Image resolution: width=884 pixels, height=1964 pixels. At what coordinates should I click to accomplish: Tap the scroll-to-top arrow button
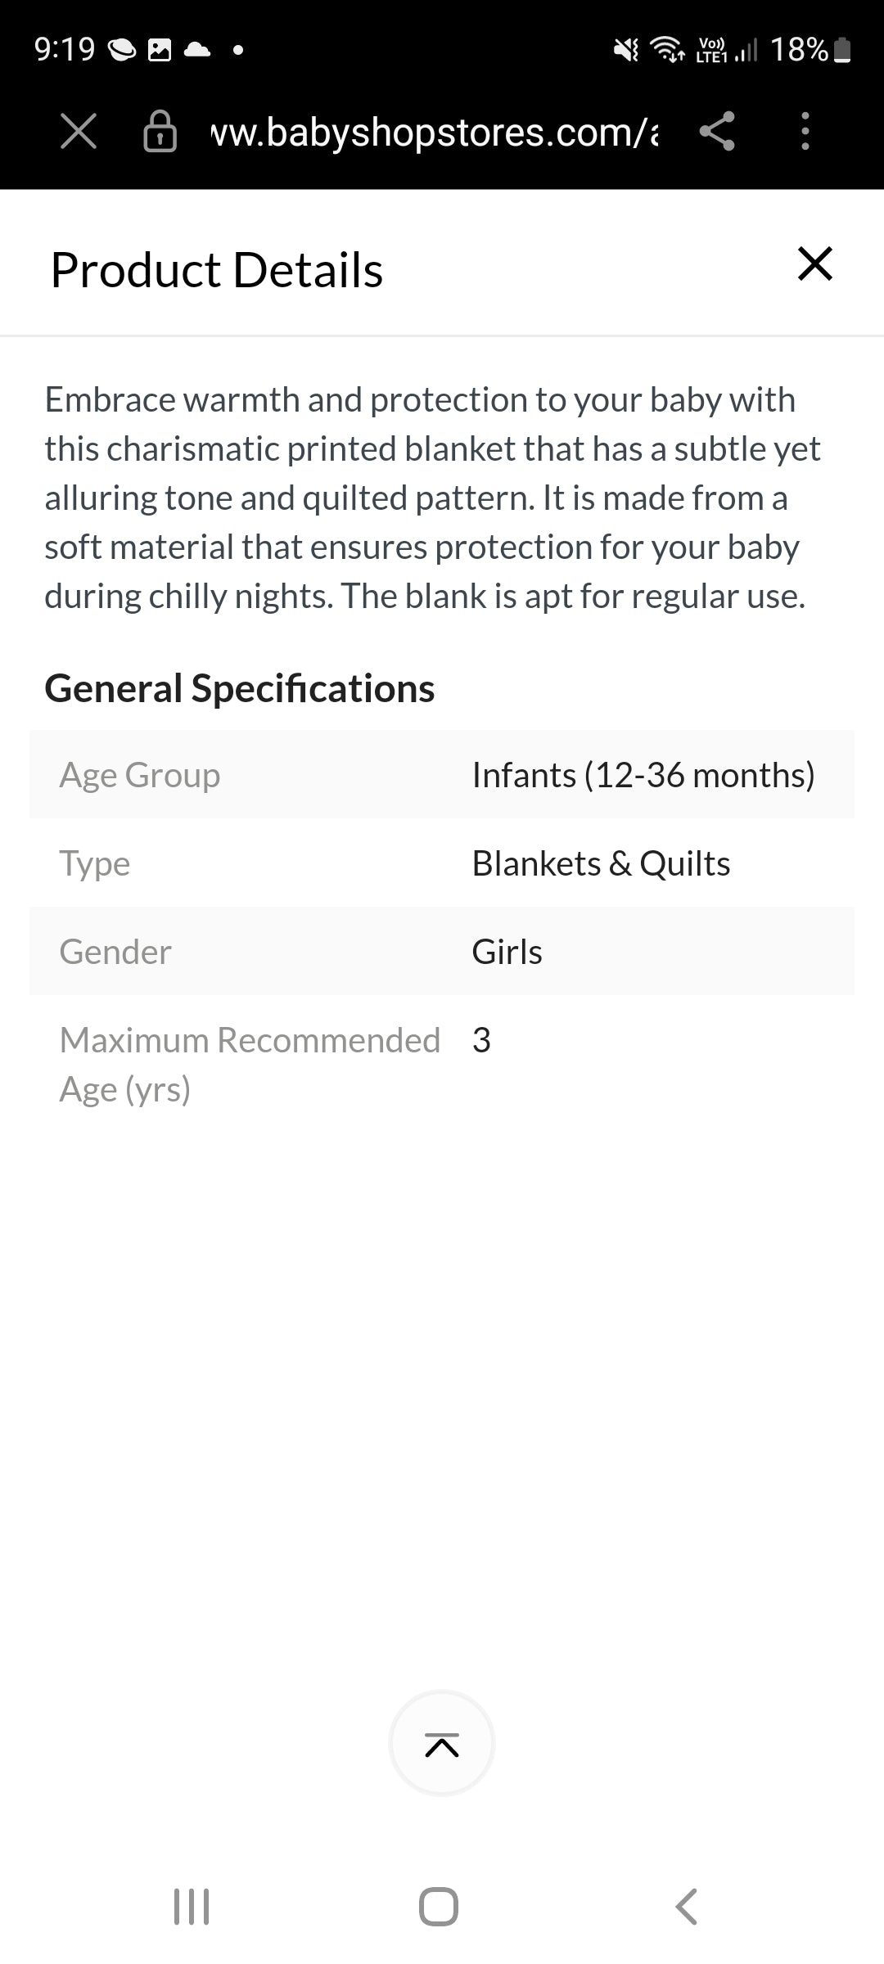pos(442,1744)
